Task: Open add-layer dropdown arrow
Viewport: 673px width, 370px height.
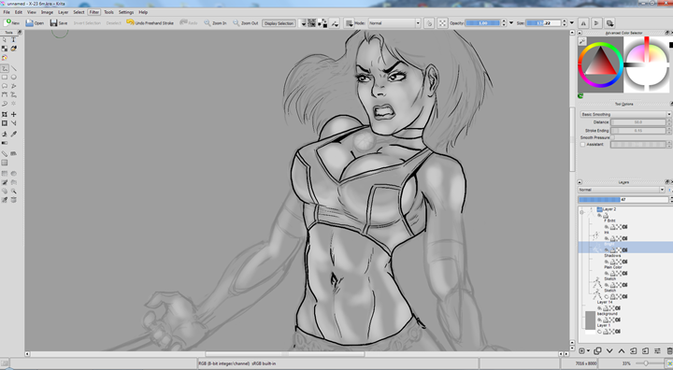Action: click(x=588, y=351)
